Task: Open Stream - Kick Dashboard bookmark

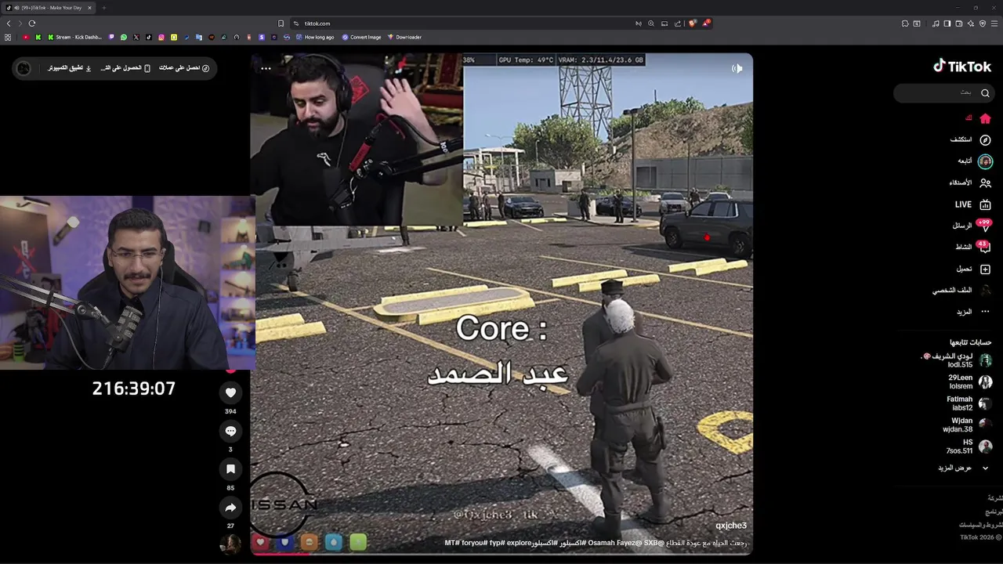Action: click(74, 37)
